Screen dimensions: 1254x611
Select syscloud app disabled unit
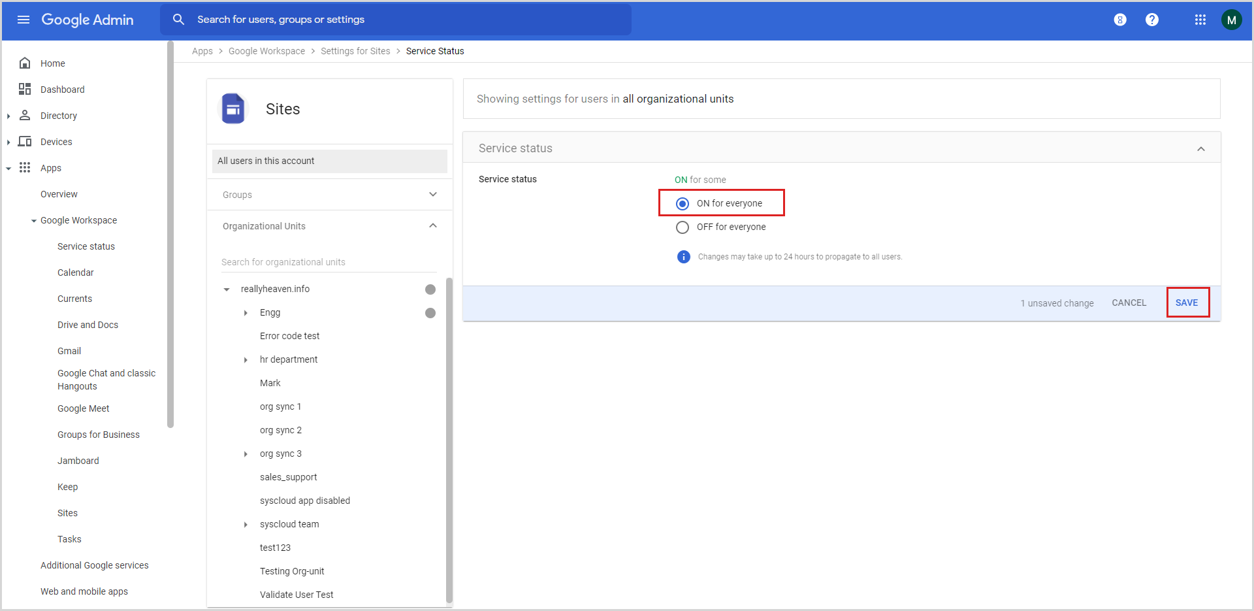point(305,501)
